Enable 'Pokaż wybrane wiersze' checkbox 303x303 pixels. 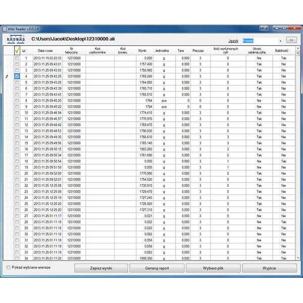[8, 268]
